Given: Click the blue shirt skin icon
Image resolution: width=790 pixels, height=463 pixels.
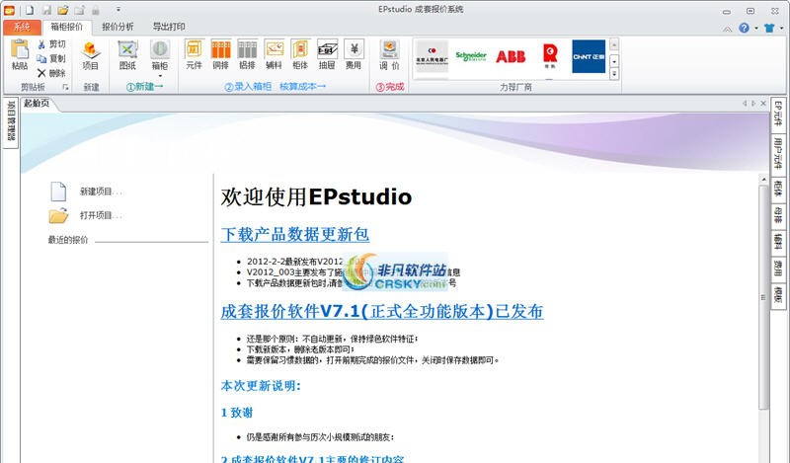Looking at the screenshot, I should click(769, 29).
